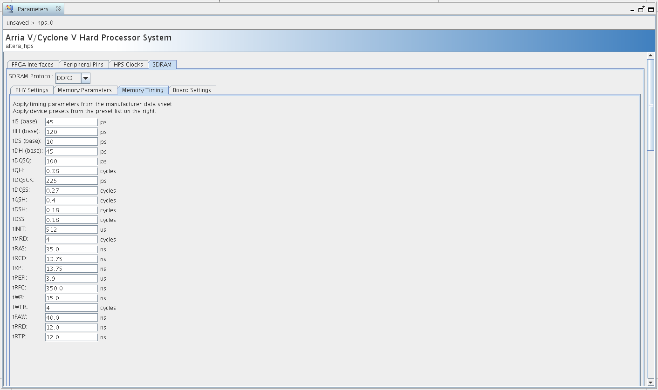Focus the tFAW value field
658x390 pixels.
click(71, 317)
